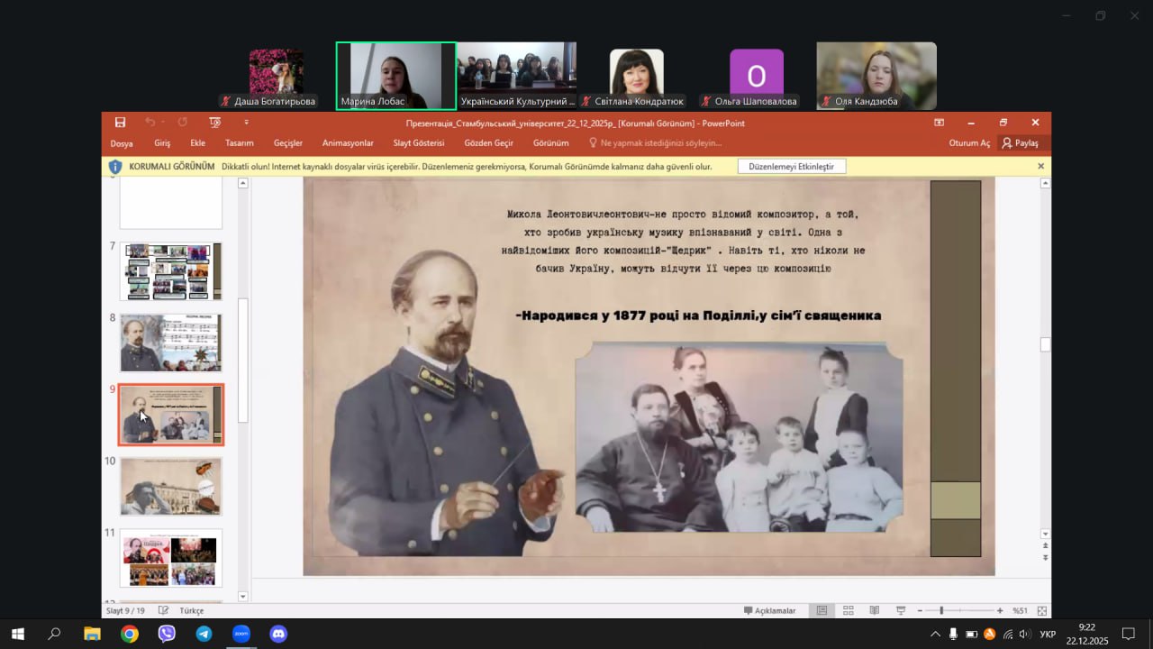Click the Fit slide to window icon
Viewport: 1153px width, 649px height.
[1042, 610]
